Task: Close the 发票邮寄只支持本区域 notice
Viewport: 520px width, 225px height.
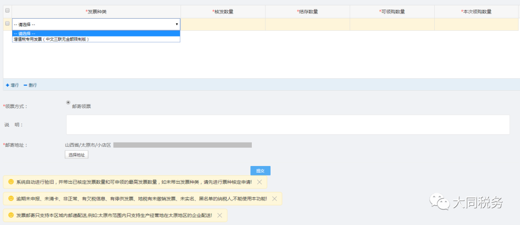Action: [x=220, y=215]
